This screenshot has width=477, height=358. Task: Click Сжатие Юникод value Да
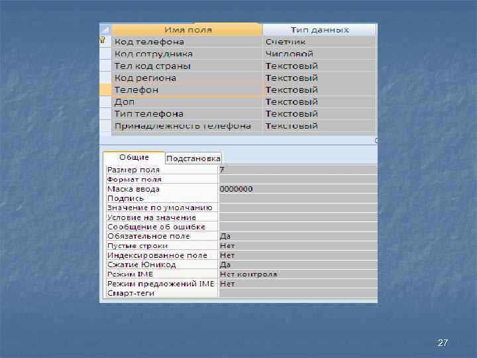[x=298, y=265]
